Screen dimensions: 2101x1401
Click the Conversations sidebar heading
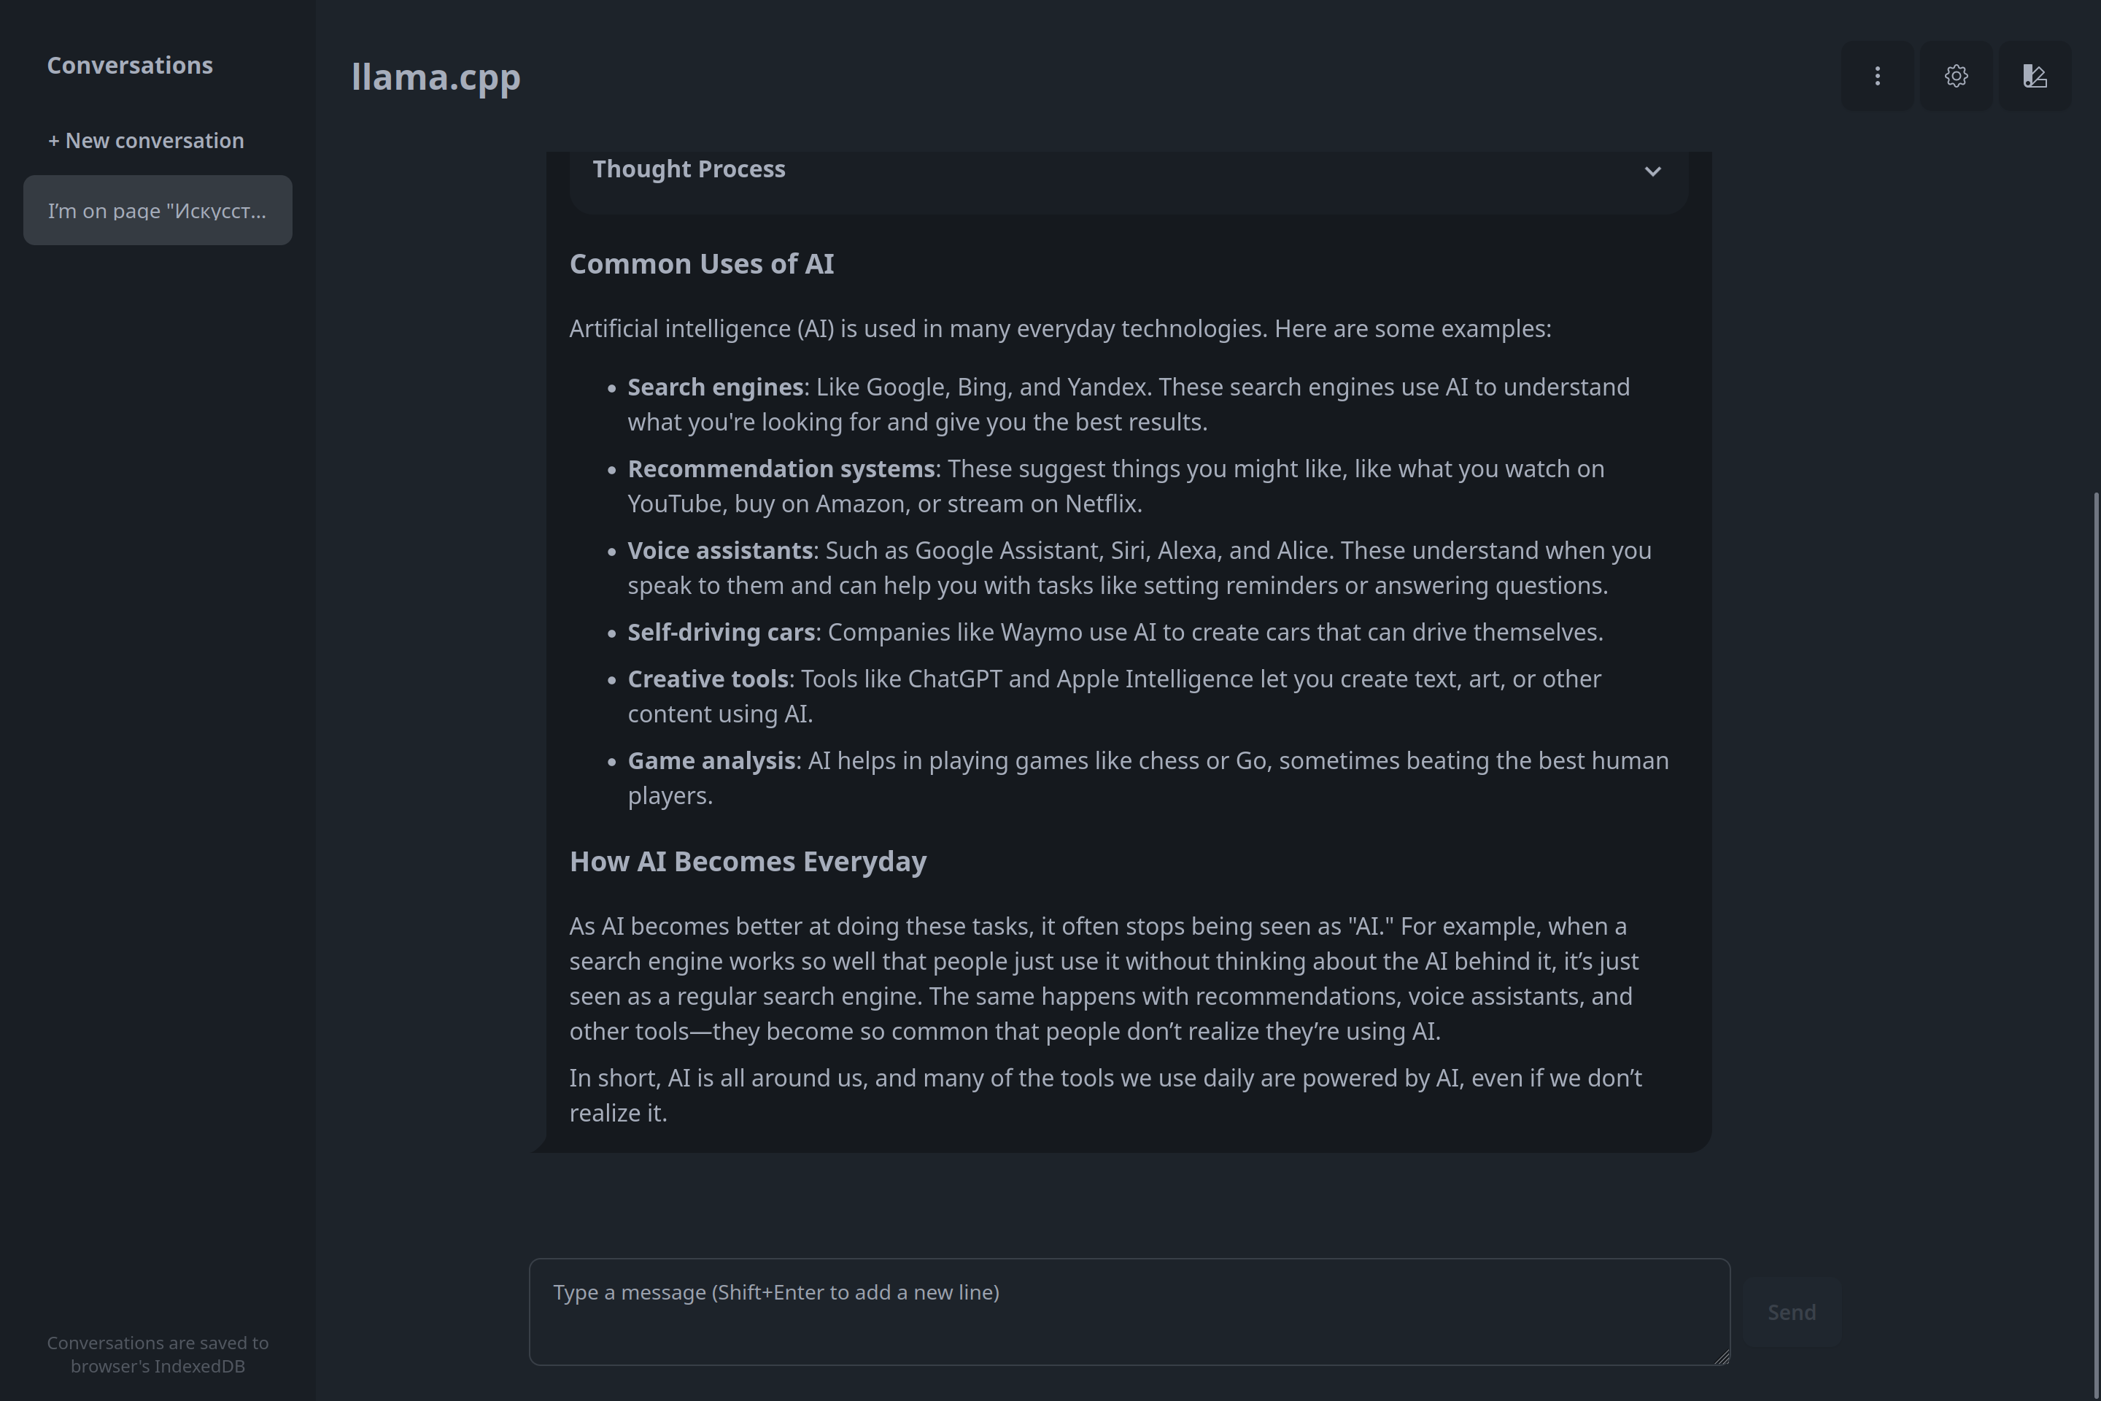click(x=130, y=65)
